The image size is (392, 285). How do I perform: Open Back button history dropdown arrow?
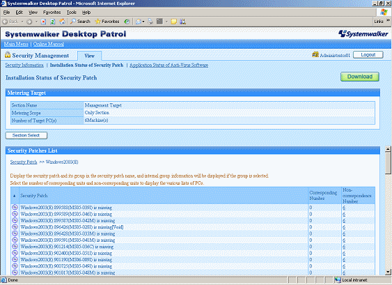pyautogui.click(x=22, y=22)
